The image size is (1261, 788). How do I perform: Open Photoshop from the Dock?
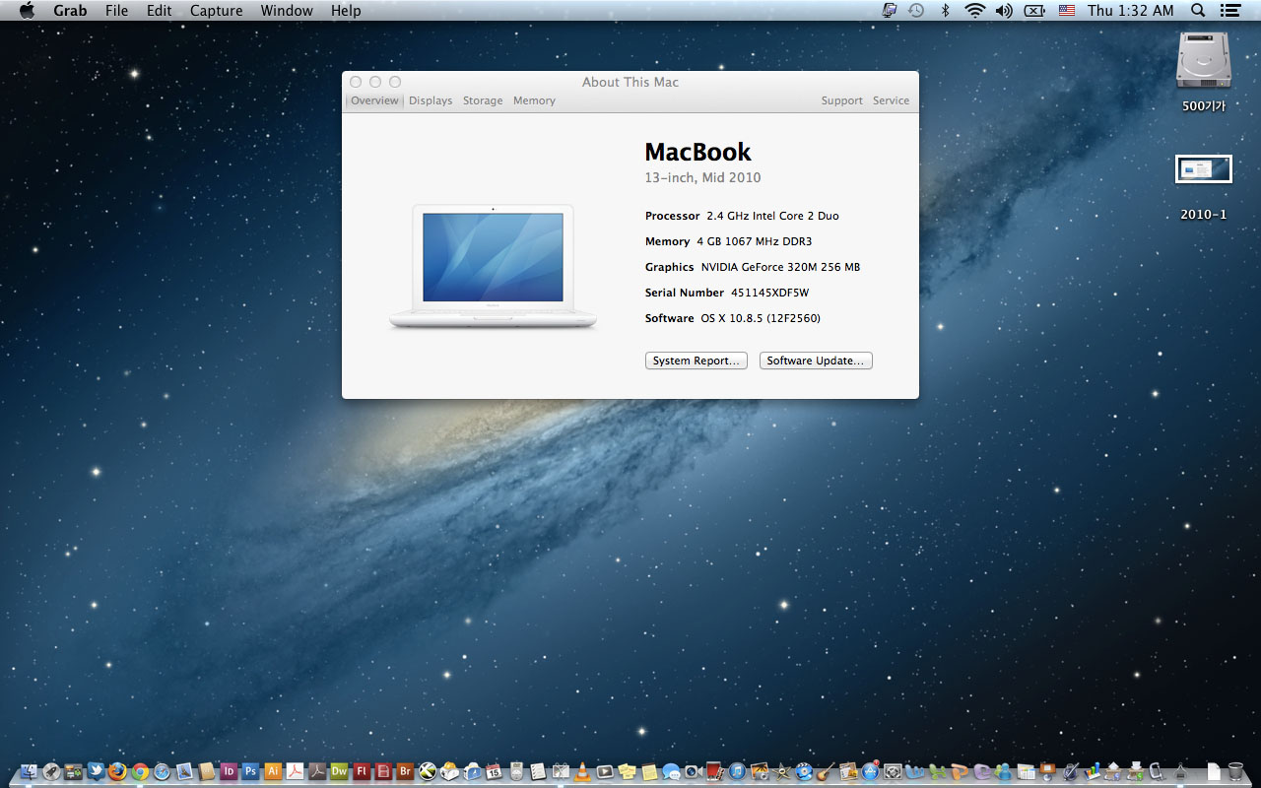(x=251, y=771)
